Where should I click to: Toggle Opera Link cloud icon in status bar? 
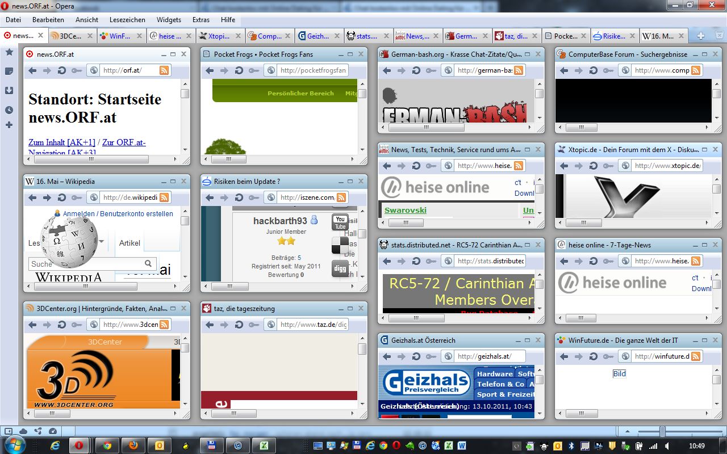[x=23, y=431]
